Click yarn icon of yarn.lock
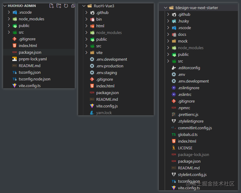This screenshot has height=193, width=241. [92, 113]
